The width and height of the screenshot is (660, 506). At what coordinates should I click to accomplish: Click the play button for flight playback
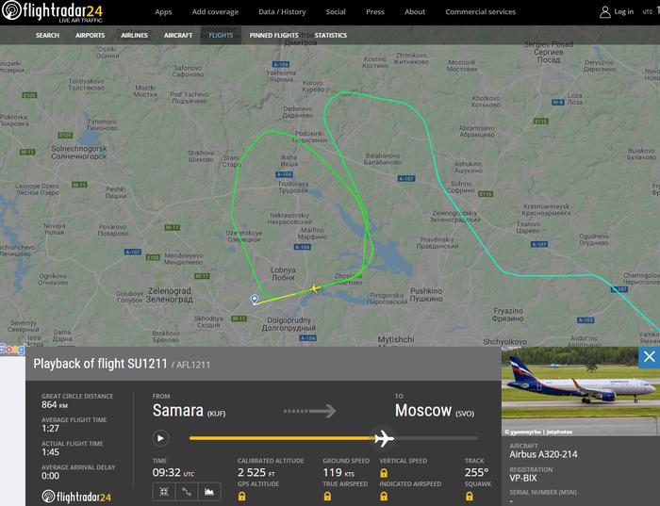(x=161, y=438)
